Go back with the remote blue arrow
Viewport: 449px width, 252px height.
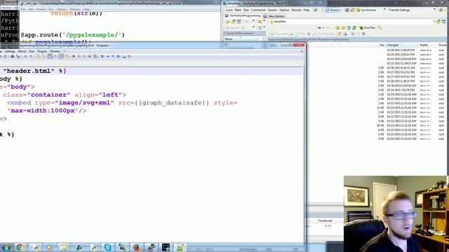(319, 28)
